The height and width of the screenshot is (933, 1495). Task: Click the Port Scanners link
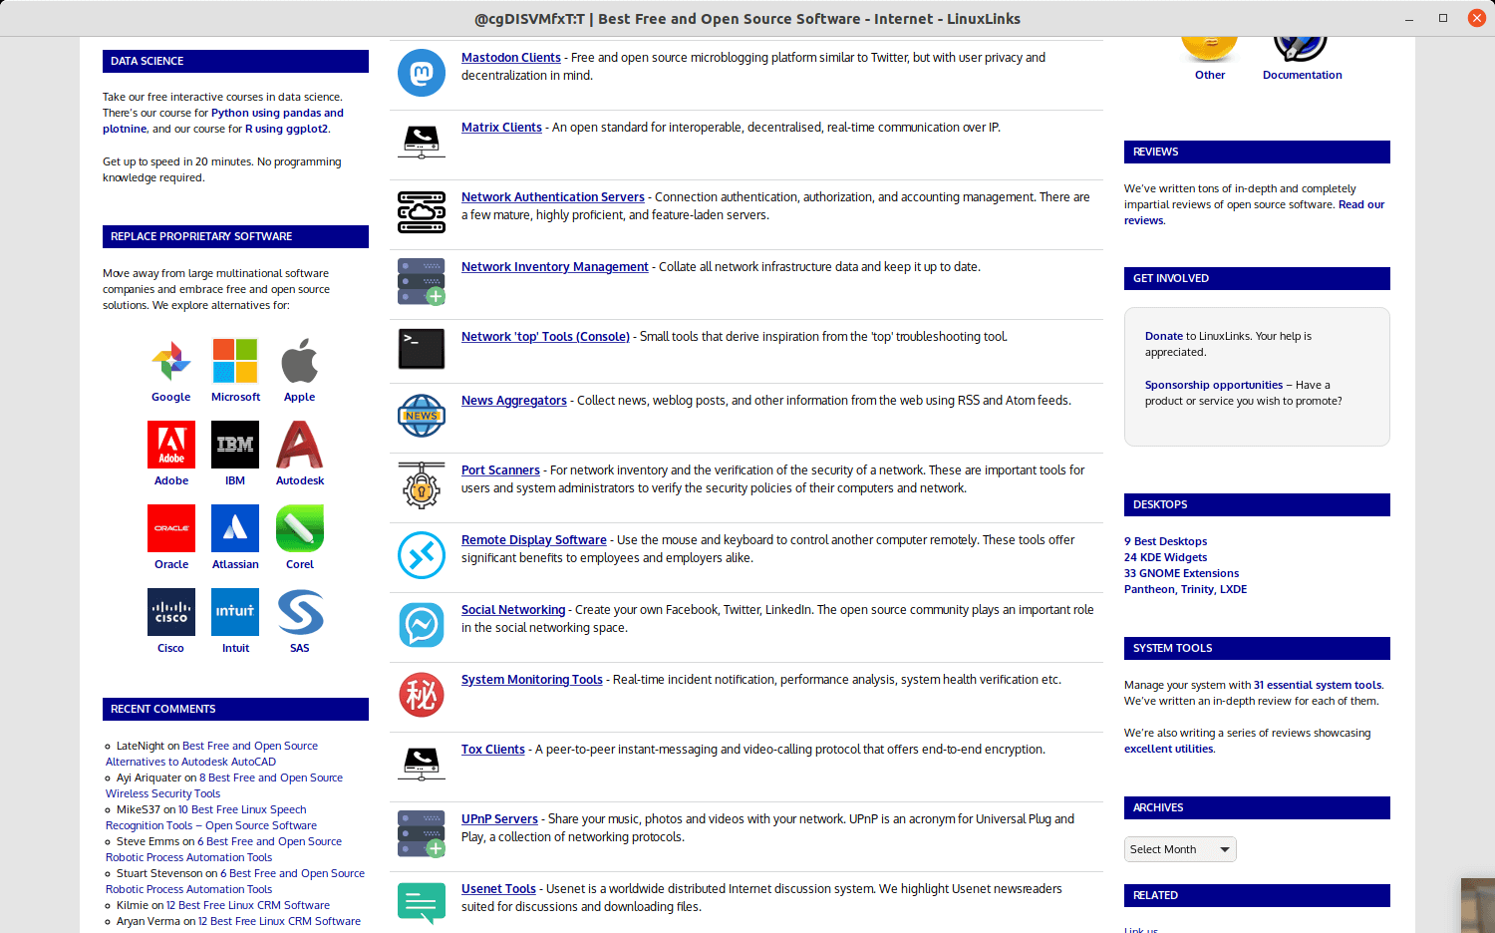click(x=500, y=470)
